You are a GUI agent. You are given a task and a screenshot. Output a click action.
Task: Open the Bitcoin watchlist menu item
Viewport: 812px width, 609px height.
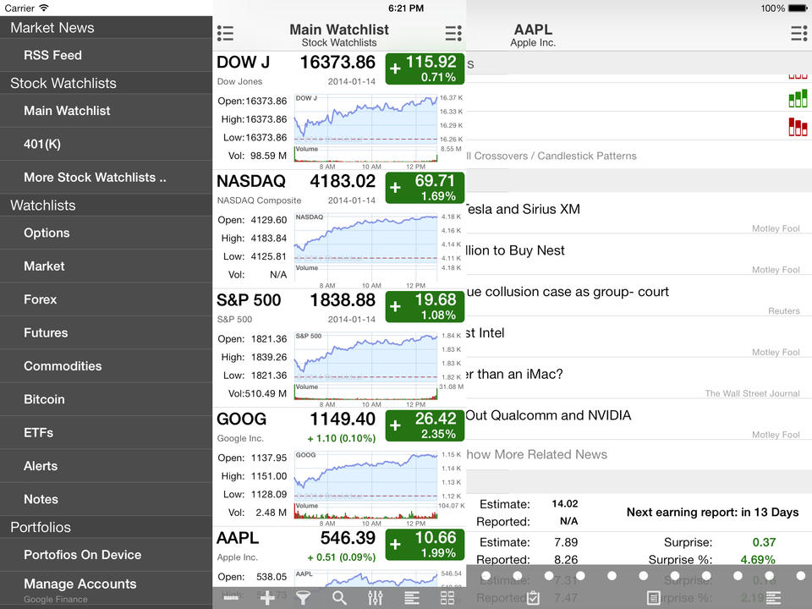pos(44,399)
